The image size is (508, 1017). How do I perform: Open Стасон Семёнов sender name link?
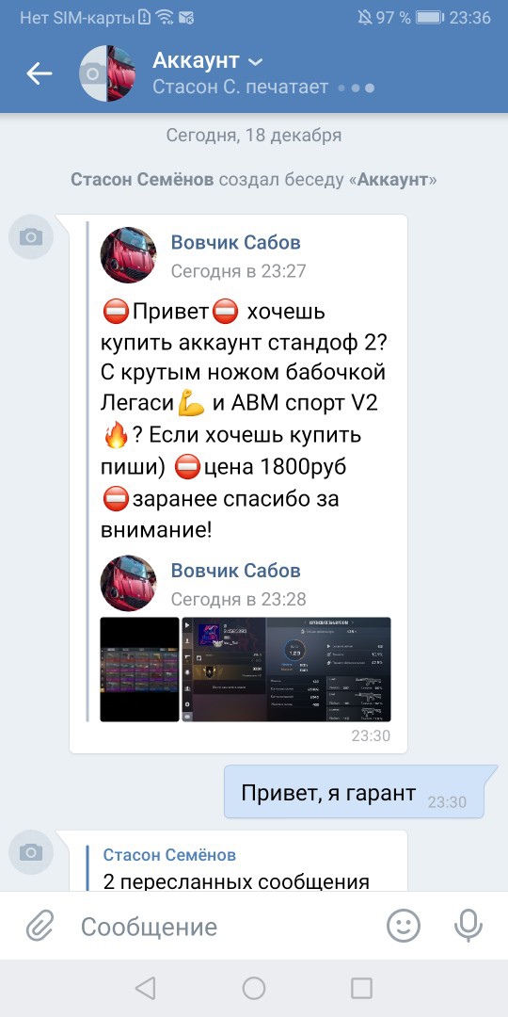click(169, 855)
